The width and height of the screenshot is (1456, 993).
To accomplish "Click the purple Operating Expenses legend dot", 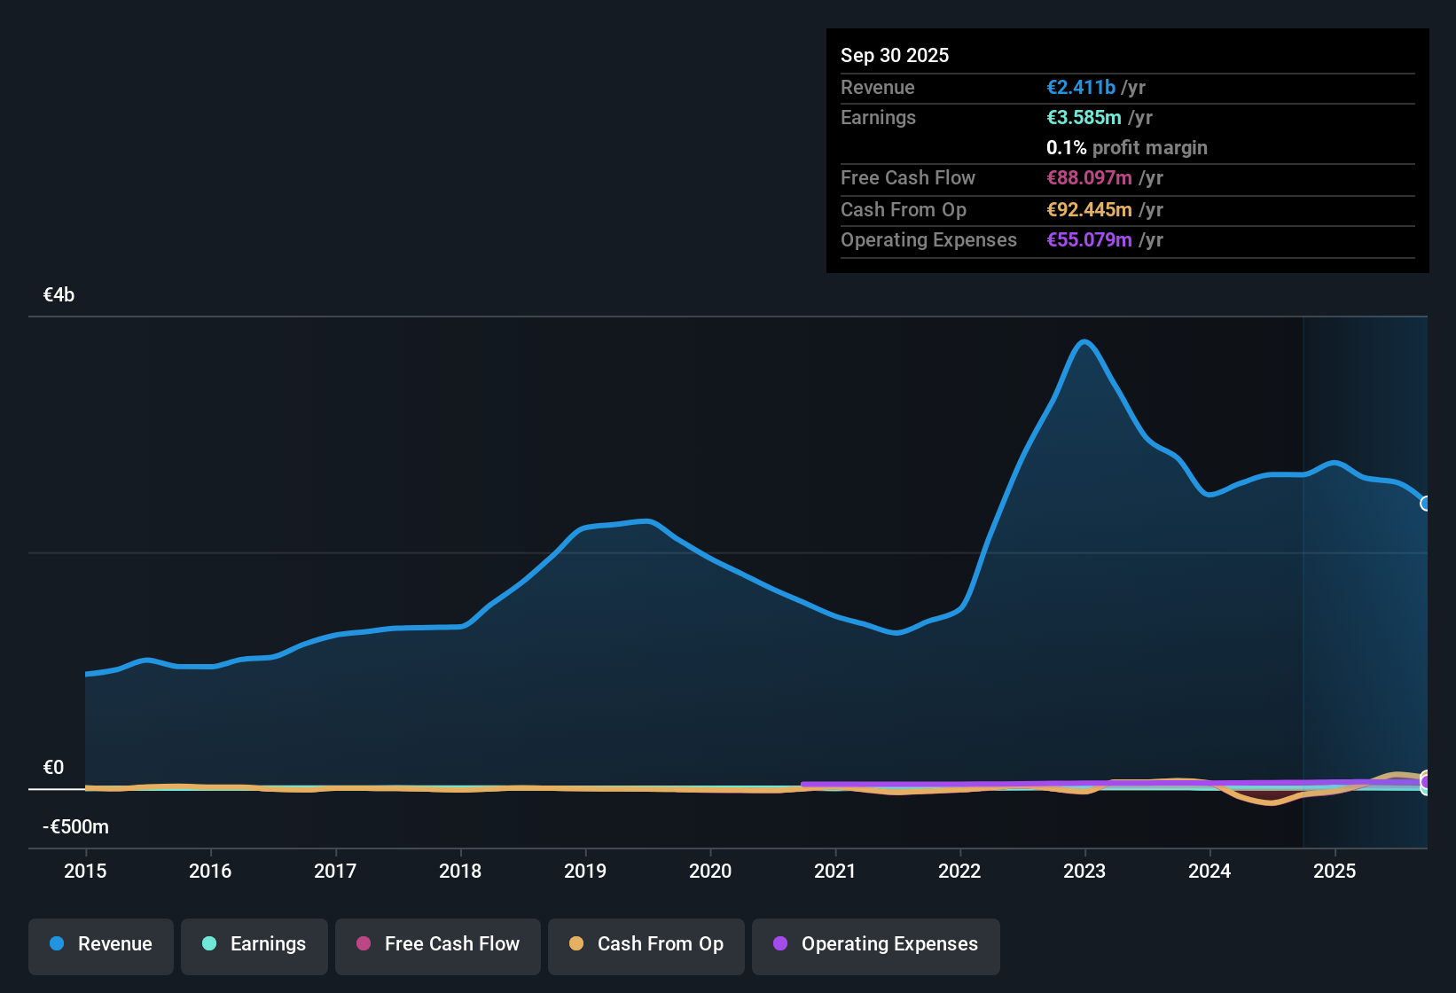I will 780,944.
